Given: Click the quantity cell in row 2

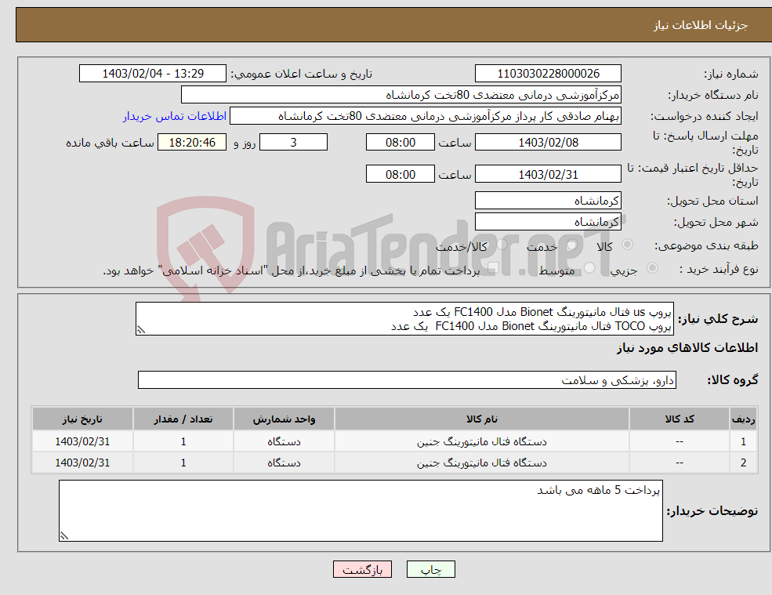Looking at the screenshot, I should click(183, 463).
